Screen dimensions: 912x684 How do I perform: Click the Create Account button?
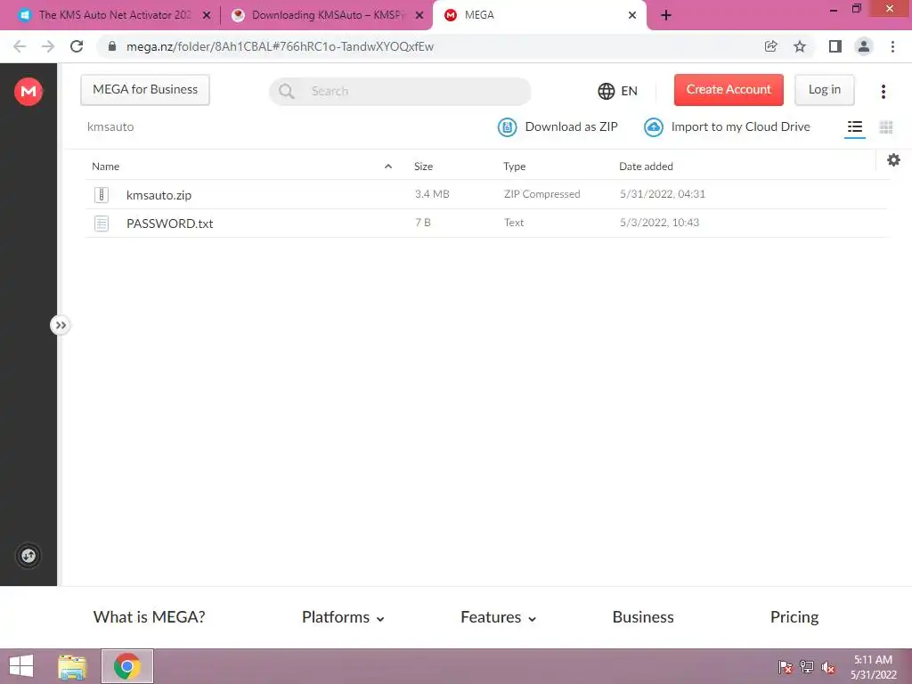[x=729, y=90]
